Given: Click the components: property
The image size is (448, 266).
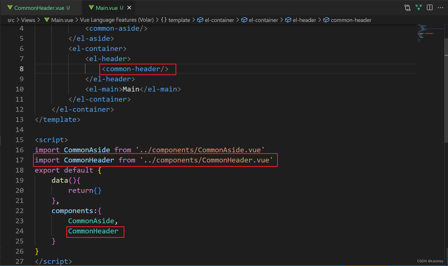Looking at the screenshot, I should coord(74,211).
